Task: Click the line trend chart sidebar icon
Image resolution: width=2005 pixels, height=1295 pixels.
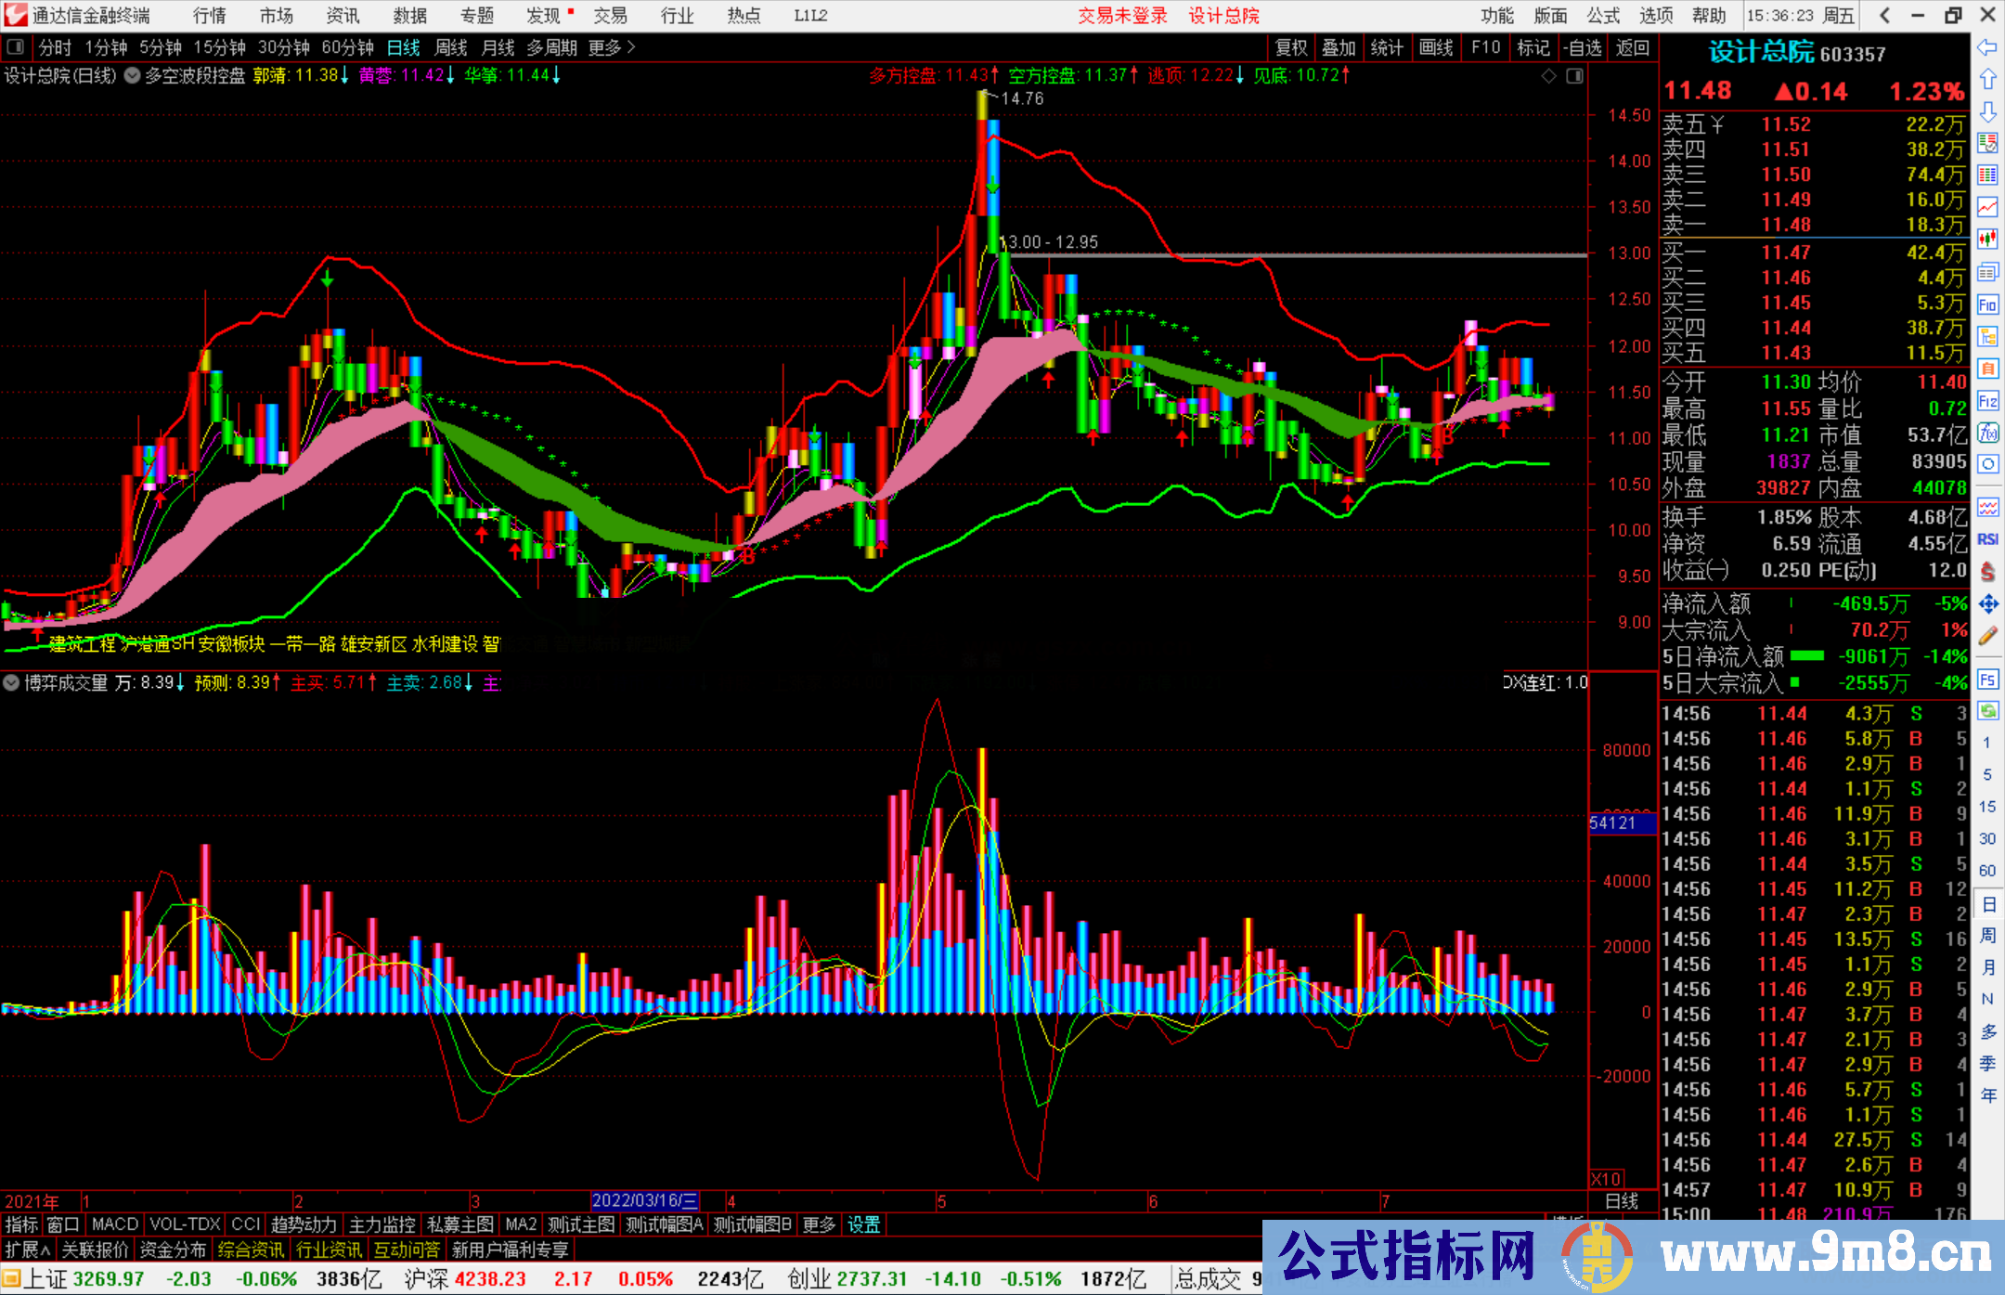Action: (1987, 207)
